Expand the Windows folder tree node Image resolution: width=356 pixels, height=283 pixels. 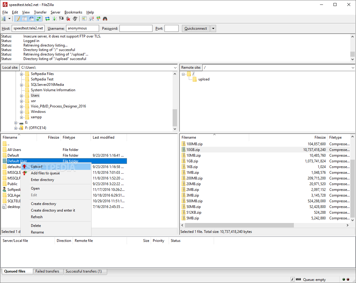coord(21,112)
